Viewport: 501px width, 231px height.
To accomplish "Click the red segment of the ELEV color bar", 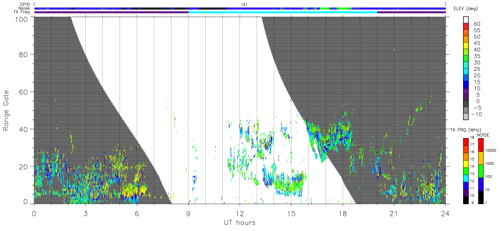I will coord(466,26).
